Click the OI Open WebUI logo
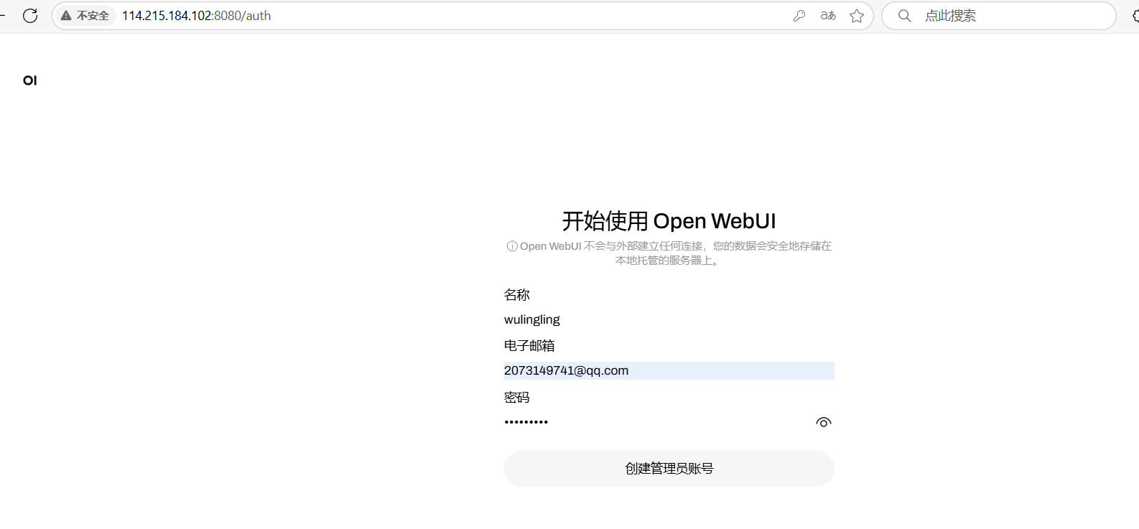The width and height of the screenshot is (1139, 529). coord(30,80)
